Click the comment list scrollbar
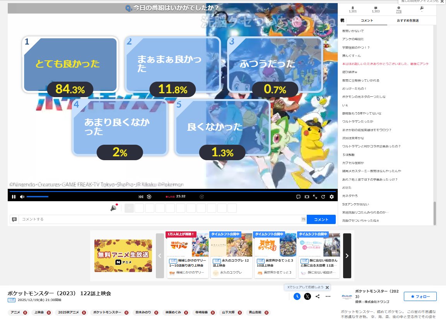 434,213
